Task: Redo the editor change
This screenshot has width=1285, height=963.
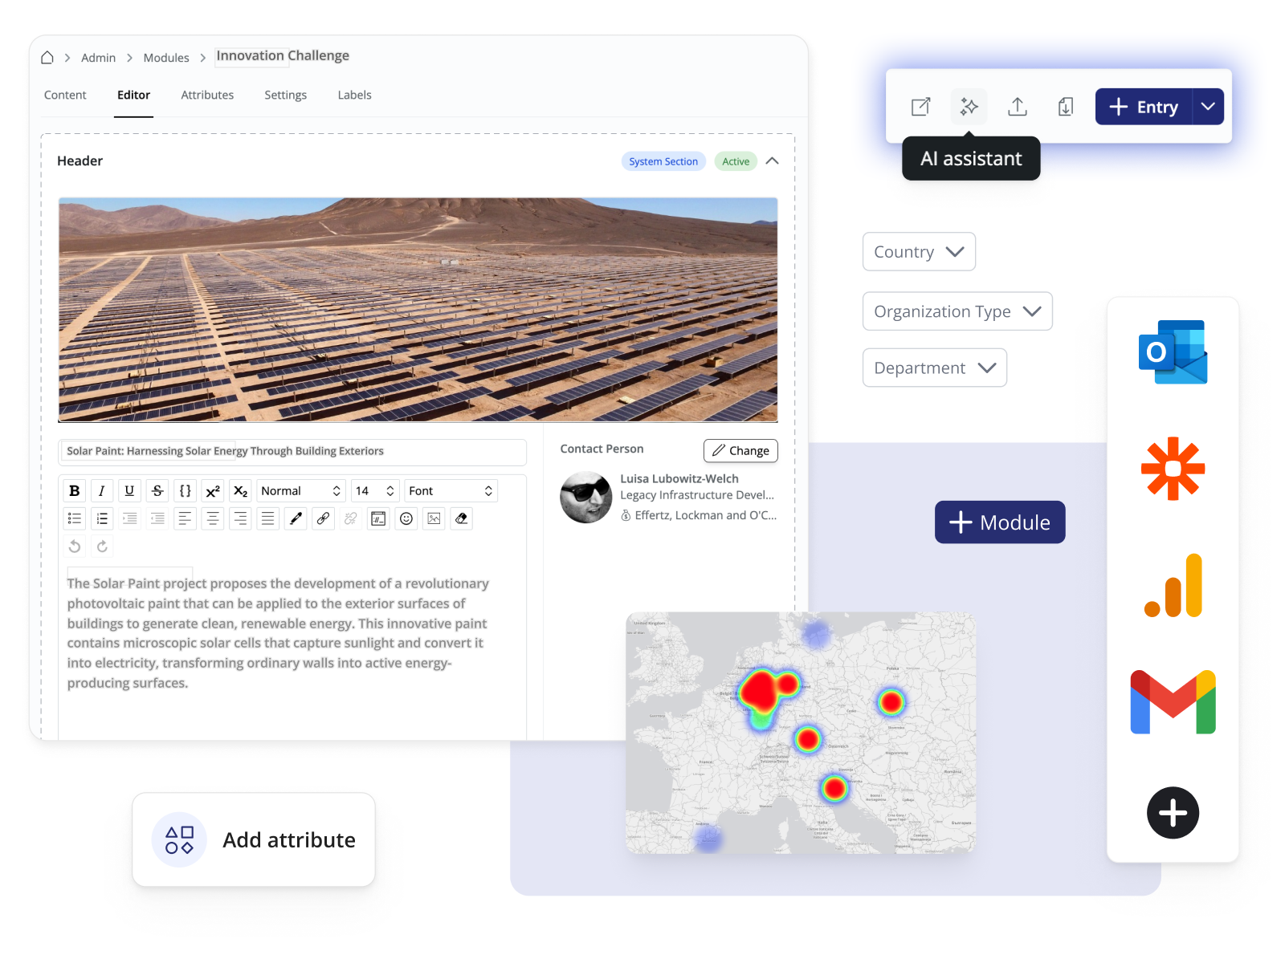Action: click(102, 547)
